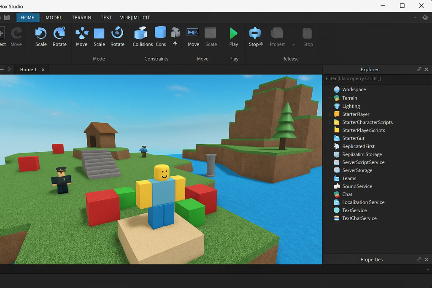The height and width of the screenshot is (288, 432).
Task: Select the Lighting service icon
Action: (x=337, y=106)
